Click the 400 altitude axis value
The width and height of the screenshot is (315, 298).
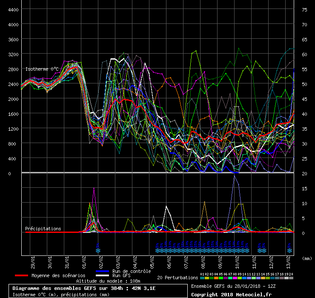pos(13,159)
